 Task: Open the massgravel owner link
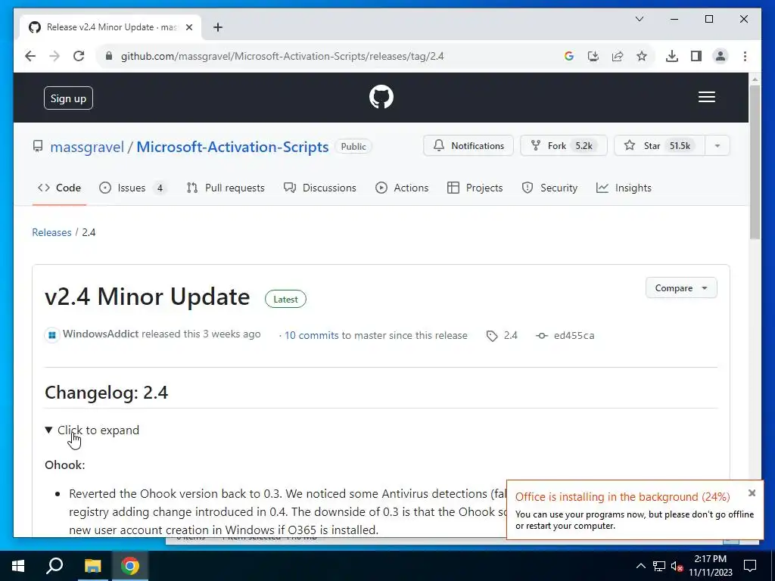(87, 147)
